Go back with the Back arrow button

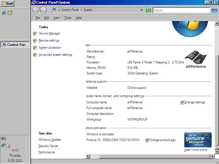[36, 10]
